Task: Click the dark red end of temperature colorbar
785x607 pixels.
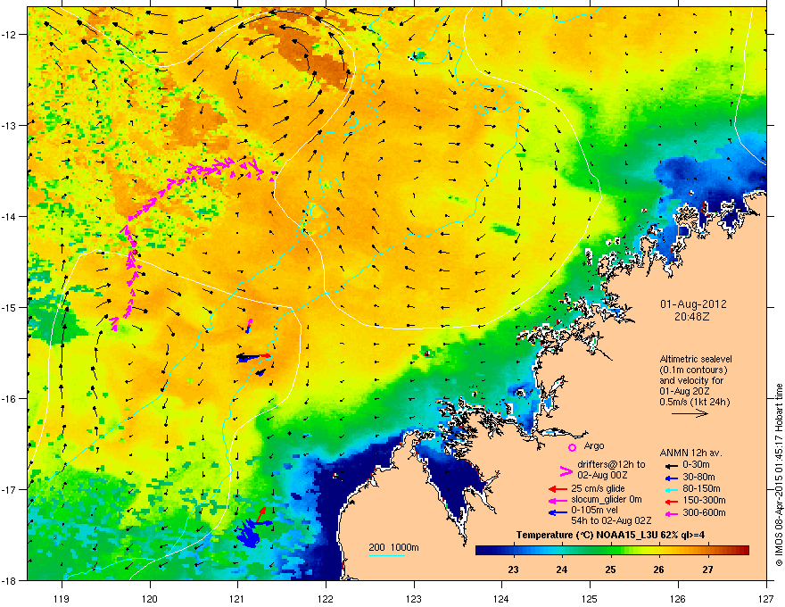Action: (744, 551)
